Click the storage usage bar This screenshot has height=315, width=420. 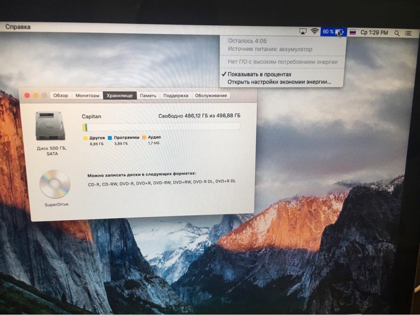161,127
